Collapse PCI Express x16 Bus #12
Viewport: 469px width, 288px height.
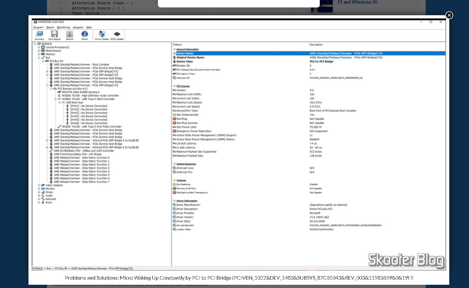51,89
